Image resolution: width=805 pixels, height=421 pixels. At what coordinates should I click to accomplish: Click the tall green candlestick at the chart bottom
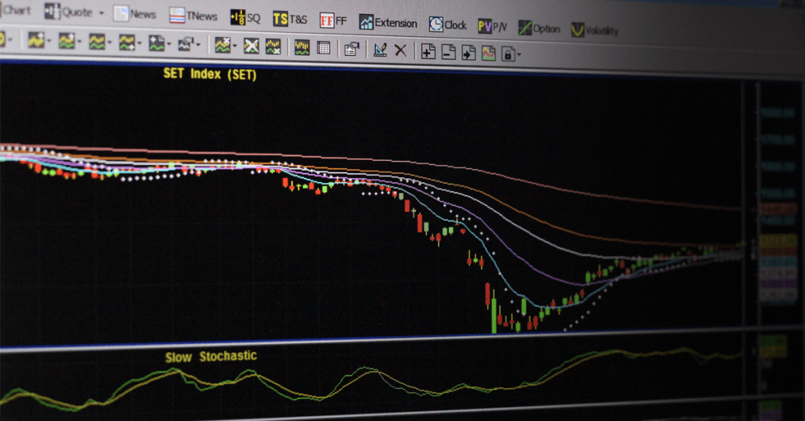click(x=494, y=312)
